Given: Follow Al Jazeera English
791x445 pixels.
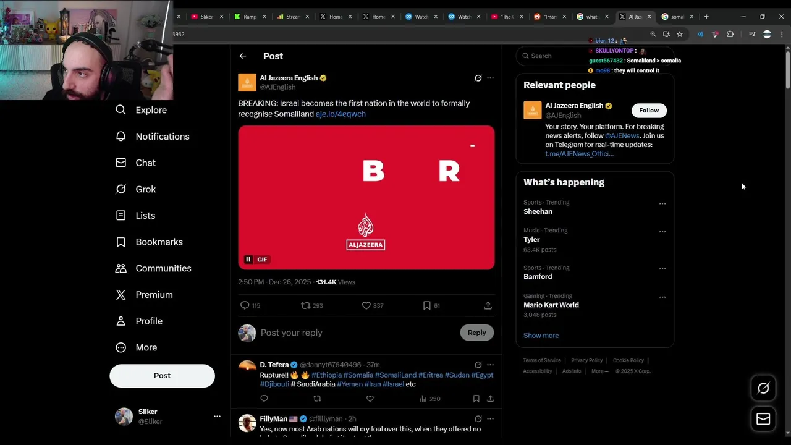Looking at the screenshot, I should 649,110.
